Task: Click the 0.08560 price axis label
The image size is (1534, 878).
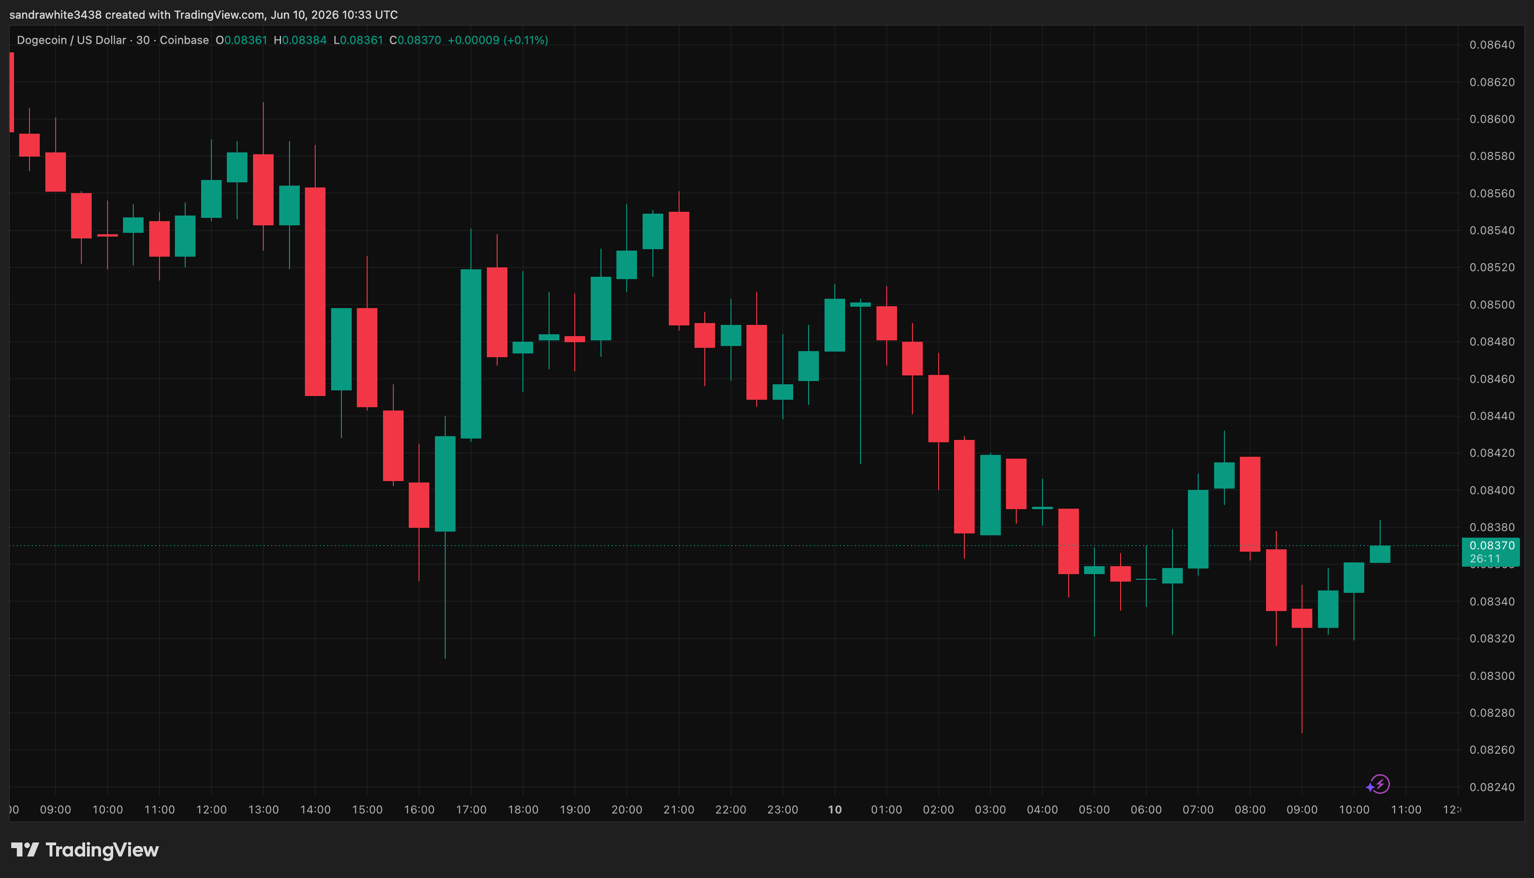Action: 1492,194
